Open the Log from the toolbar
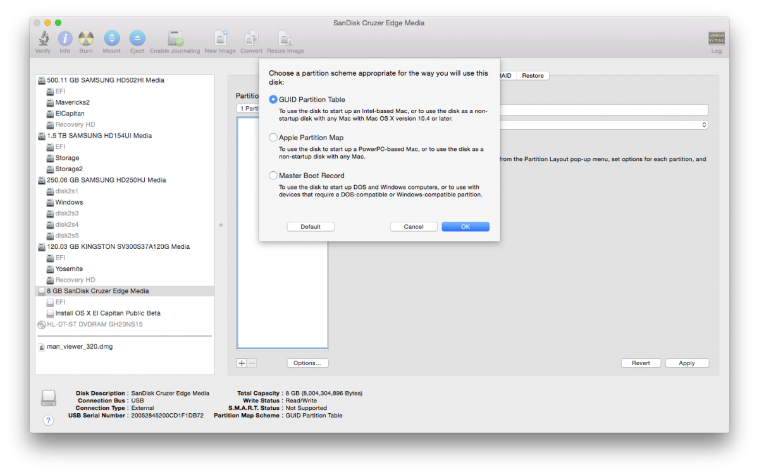The image size is (759, 475). 717,39
